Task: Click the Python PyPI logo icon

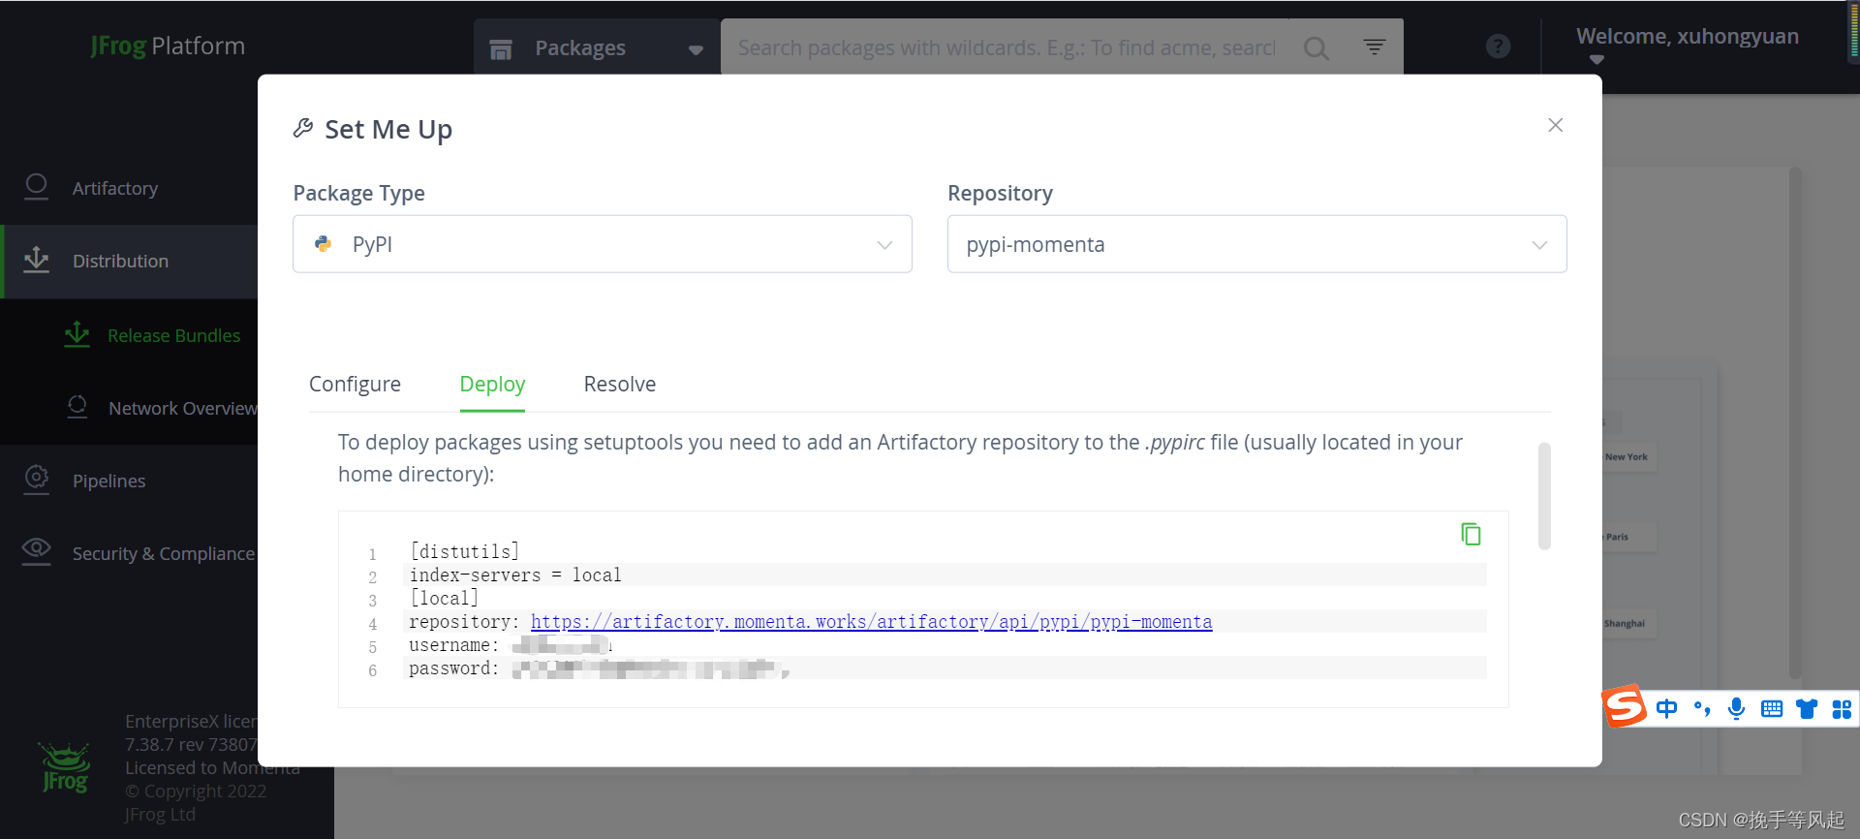Action: pyautogui.click(x=324, y=243)
